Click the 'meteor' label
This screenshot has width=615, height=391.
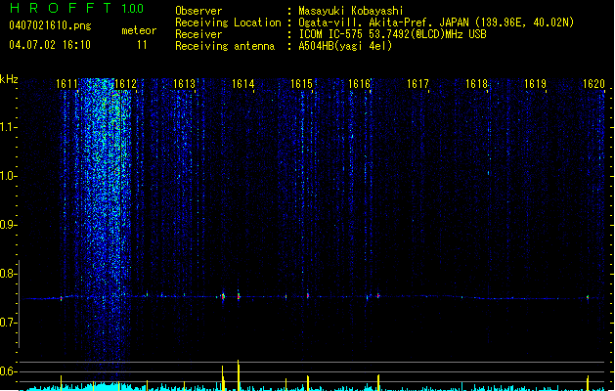139,30
